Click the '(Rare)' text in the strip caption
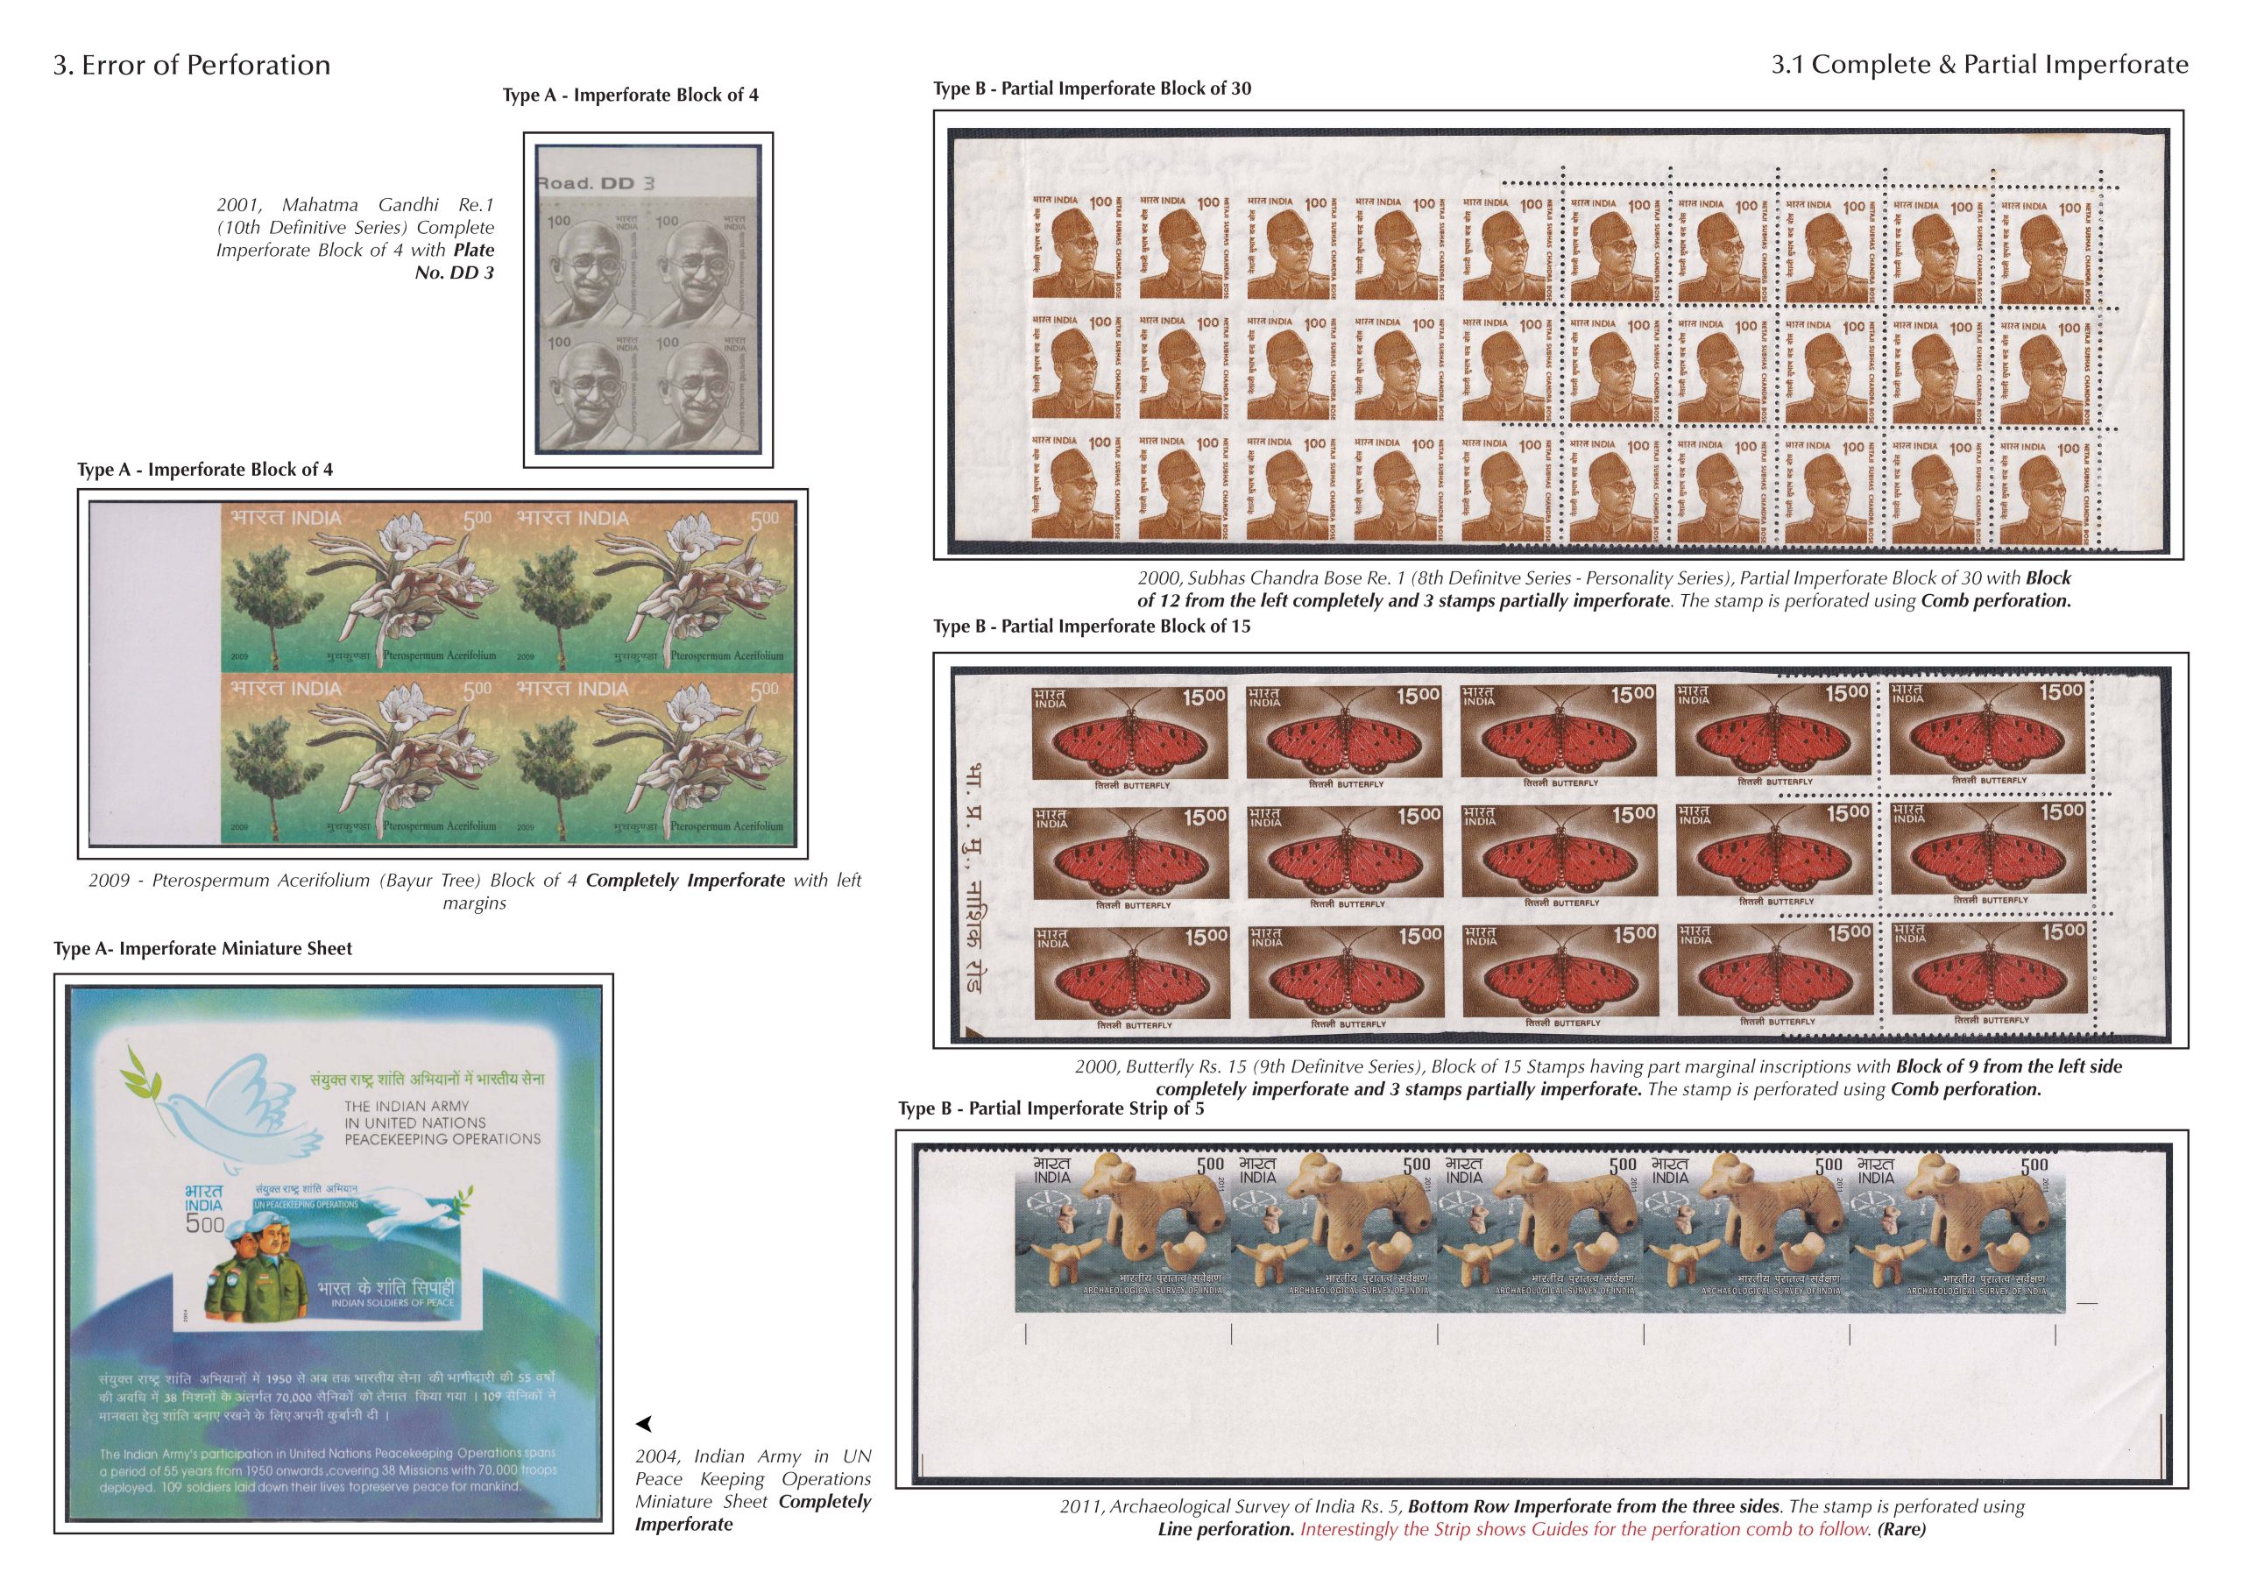Screen dimensions: 2243x1586 (1901, 1529)
